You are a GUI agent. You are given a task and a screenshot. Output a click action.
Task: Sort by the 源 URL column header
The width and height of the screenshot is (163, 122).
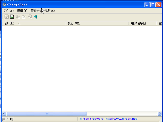pos(33,23)
